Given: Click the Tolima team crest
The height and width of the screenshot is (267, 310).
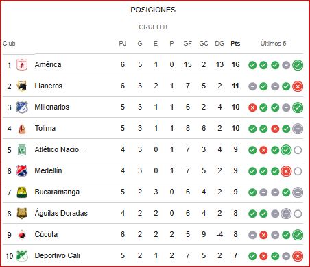Looking at the screenshot, I should click(x=22, y=129).
